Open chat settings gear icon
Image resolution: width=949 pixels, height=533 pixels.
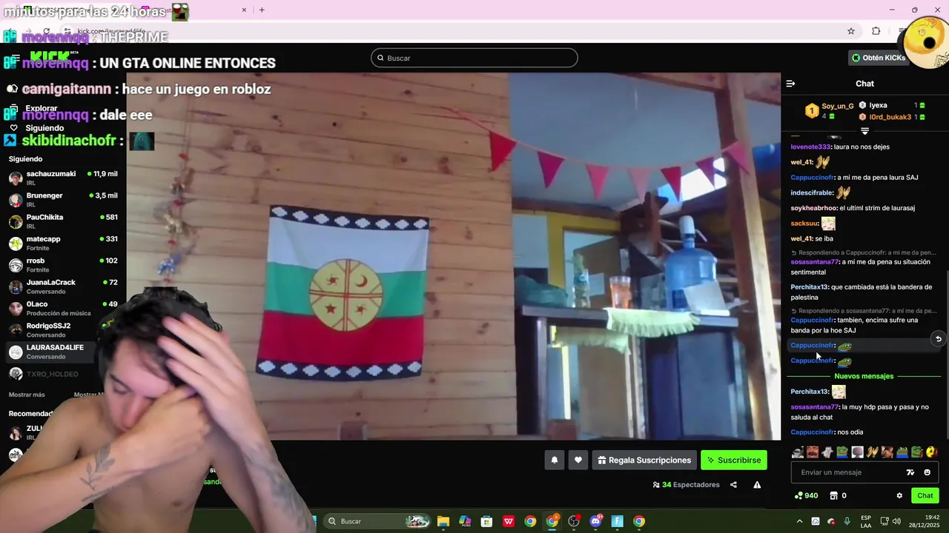pyautogui.click(x=899, y=496)
